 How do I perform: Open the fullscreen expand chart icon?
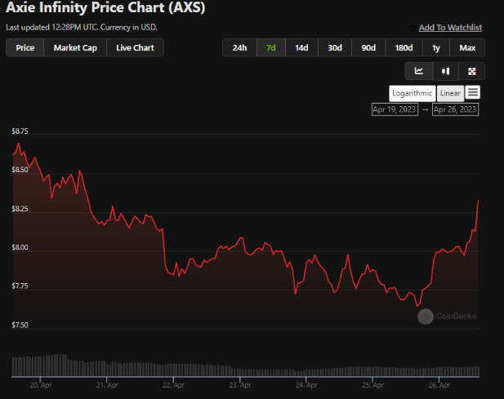pyautogui.click(x=471, y=71)
